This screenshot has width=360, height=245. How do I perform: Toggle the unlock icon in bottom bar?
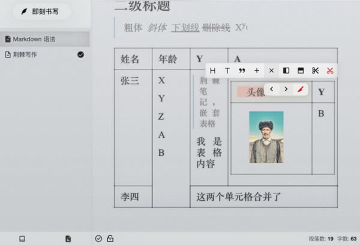110,238
